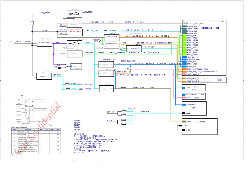Image resolution: width=249 pixels, height=176 pixels.
Task: Click the gray +1.05V_VDDC_CPU pin marker
Action: tap(184, 23)
